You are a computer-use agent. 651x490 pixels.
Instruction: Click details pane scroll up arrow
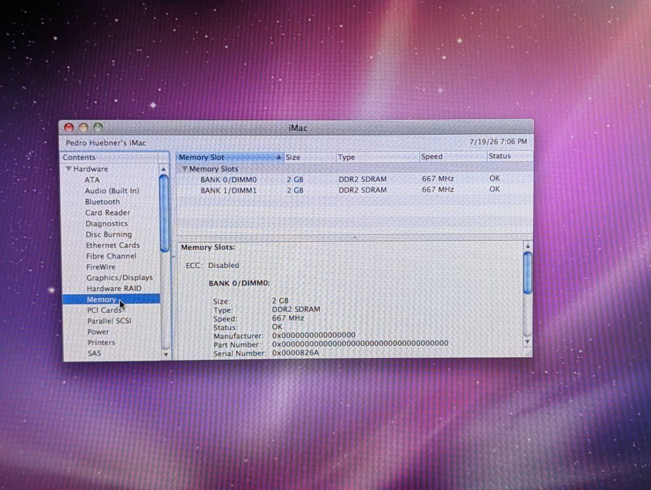click(528, 246)
